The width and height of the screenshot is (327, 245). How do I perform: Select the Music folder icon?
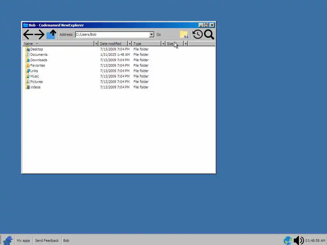27,76
